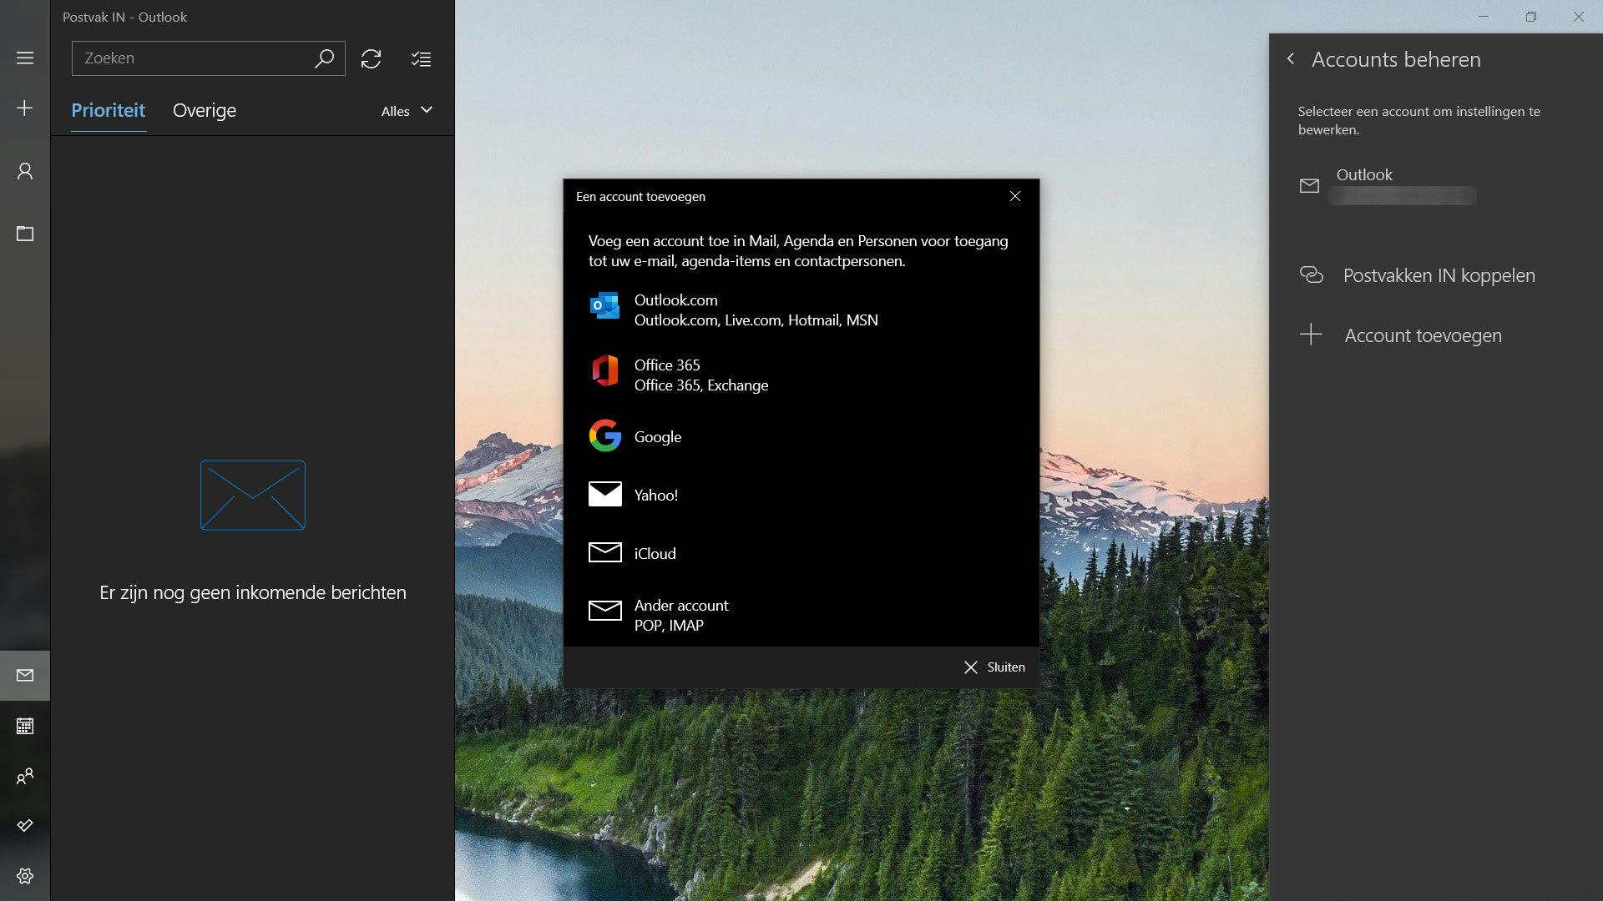Click the Sluiten button in dialog
Screen dimensions: 1603x901
click(994, 667)
